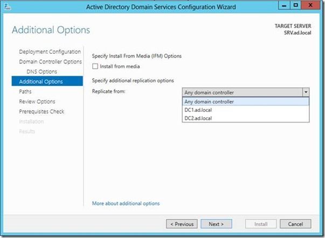This screenshot has height=238, width=325.
Task: Click the wizard app icon in title bar
Action: pos(8,7)
